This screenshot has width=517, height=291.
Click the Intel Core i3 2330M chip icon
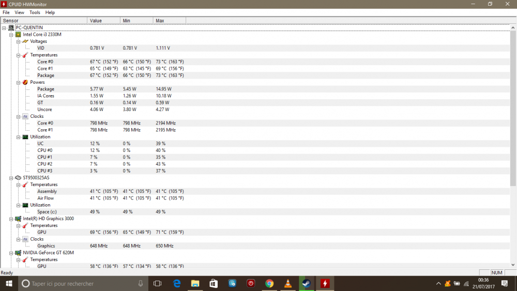click(x=18, y=35)
